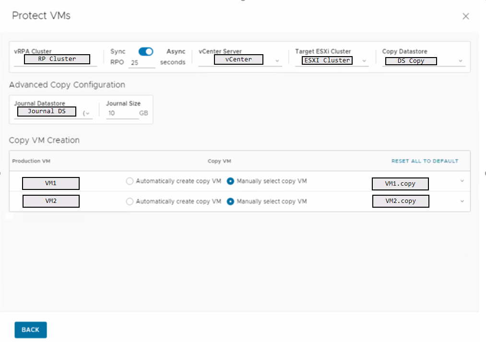
Task: Toggle the Sync/Async replication switch
Action: 145,51
